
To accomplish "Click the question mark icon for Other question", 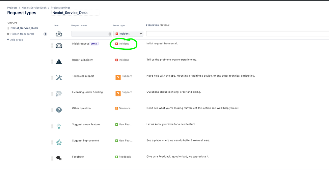I will (59, 110).
